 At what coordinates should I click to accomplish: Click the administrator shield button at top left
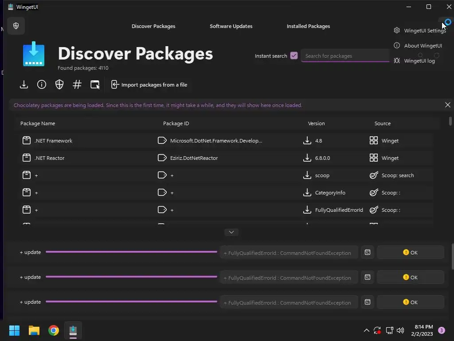click(16, 26)
